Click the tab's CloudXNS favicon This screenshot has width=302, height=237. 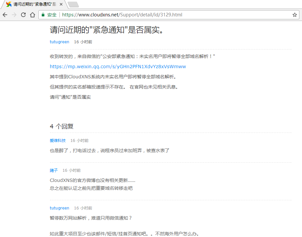(9, 4)
